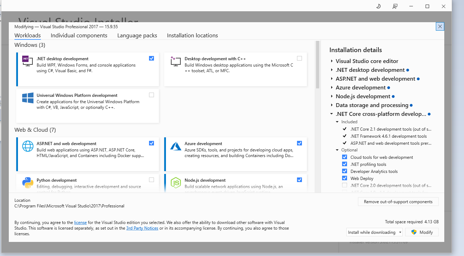Collapse .NET Core cross-platform development section
Viewport: 464px width, 256px height.
coord(332,114)
